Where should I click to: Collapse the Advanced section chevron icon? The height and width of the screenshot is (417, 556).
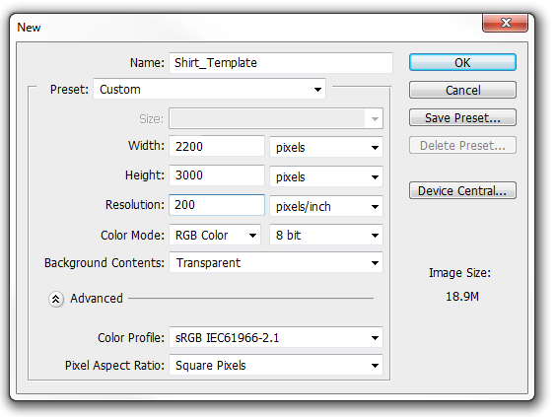tap(56, 299)
